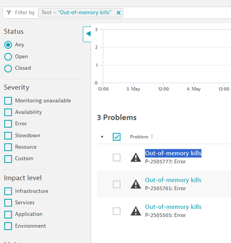Open Out-of-memory kills link for P-2505505

(x=173, y=207)
